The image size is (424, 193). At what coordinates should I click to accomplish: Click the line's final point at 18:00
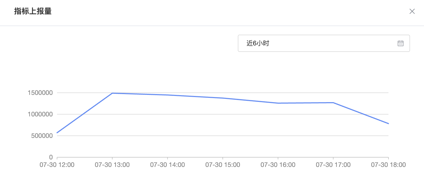388,124
